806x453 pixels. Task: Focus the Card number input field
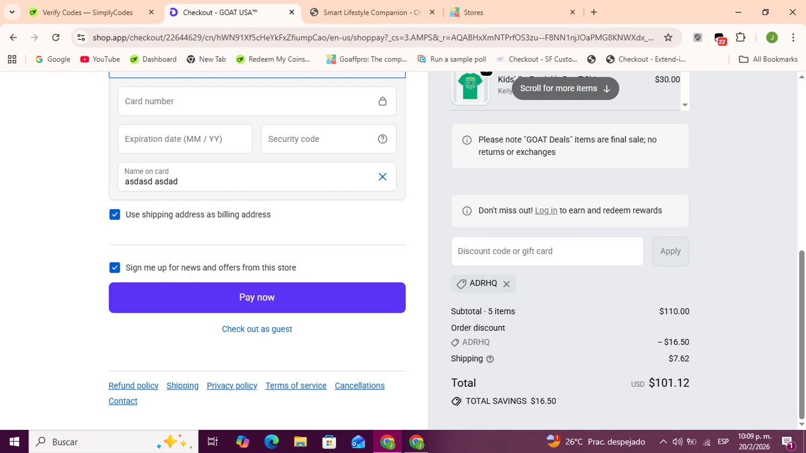pos(257,101)
